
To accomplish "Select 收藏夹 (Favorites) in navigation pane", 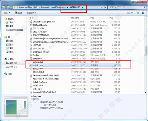I will point(9,19).
